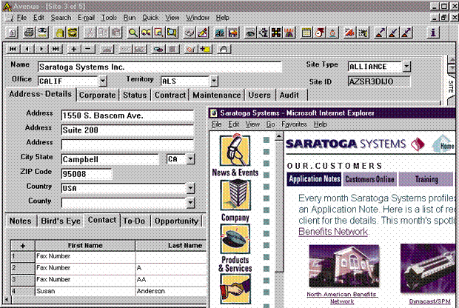Click the City field containing Campbell
Image resolution: width=459 pixels, height=308 pixels.
(x=110, y=159)
